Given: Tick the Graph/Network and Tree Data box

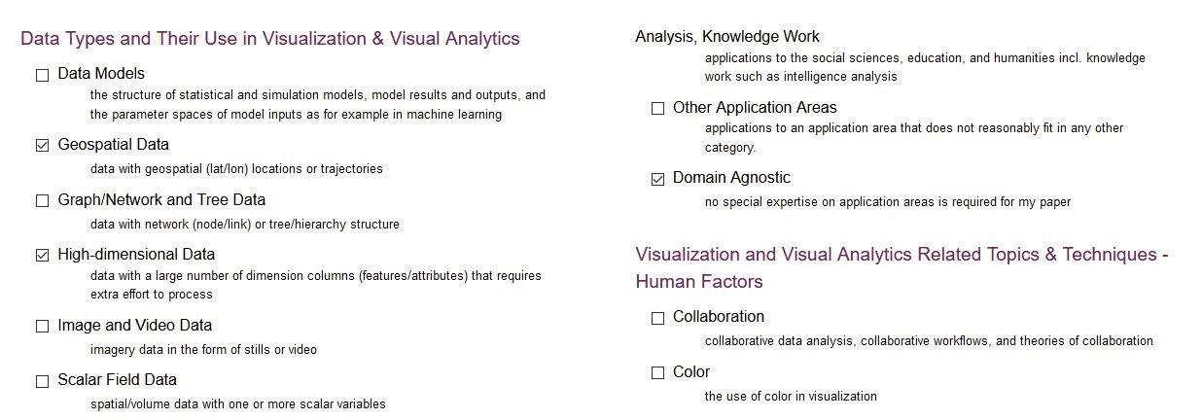Looking at the screenshot, I should click(x=42, y=201).
